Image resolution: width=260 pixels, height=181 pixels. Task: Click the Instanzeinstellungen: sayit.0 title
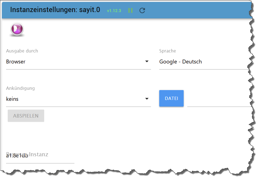[55, 10]
